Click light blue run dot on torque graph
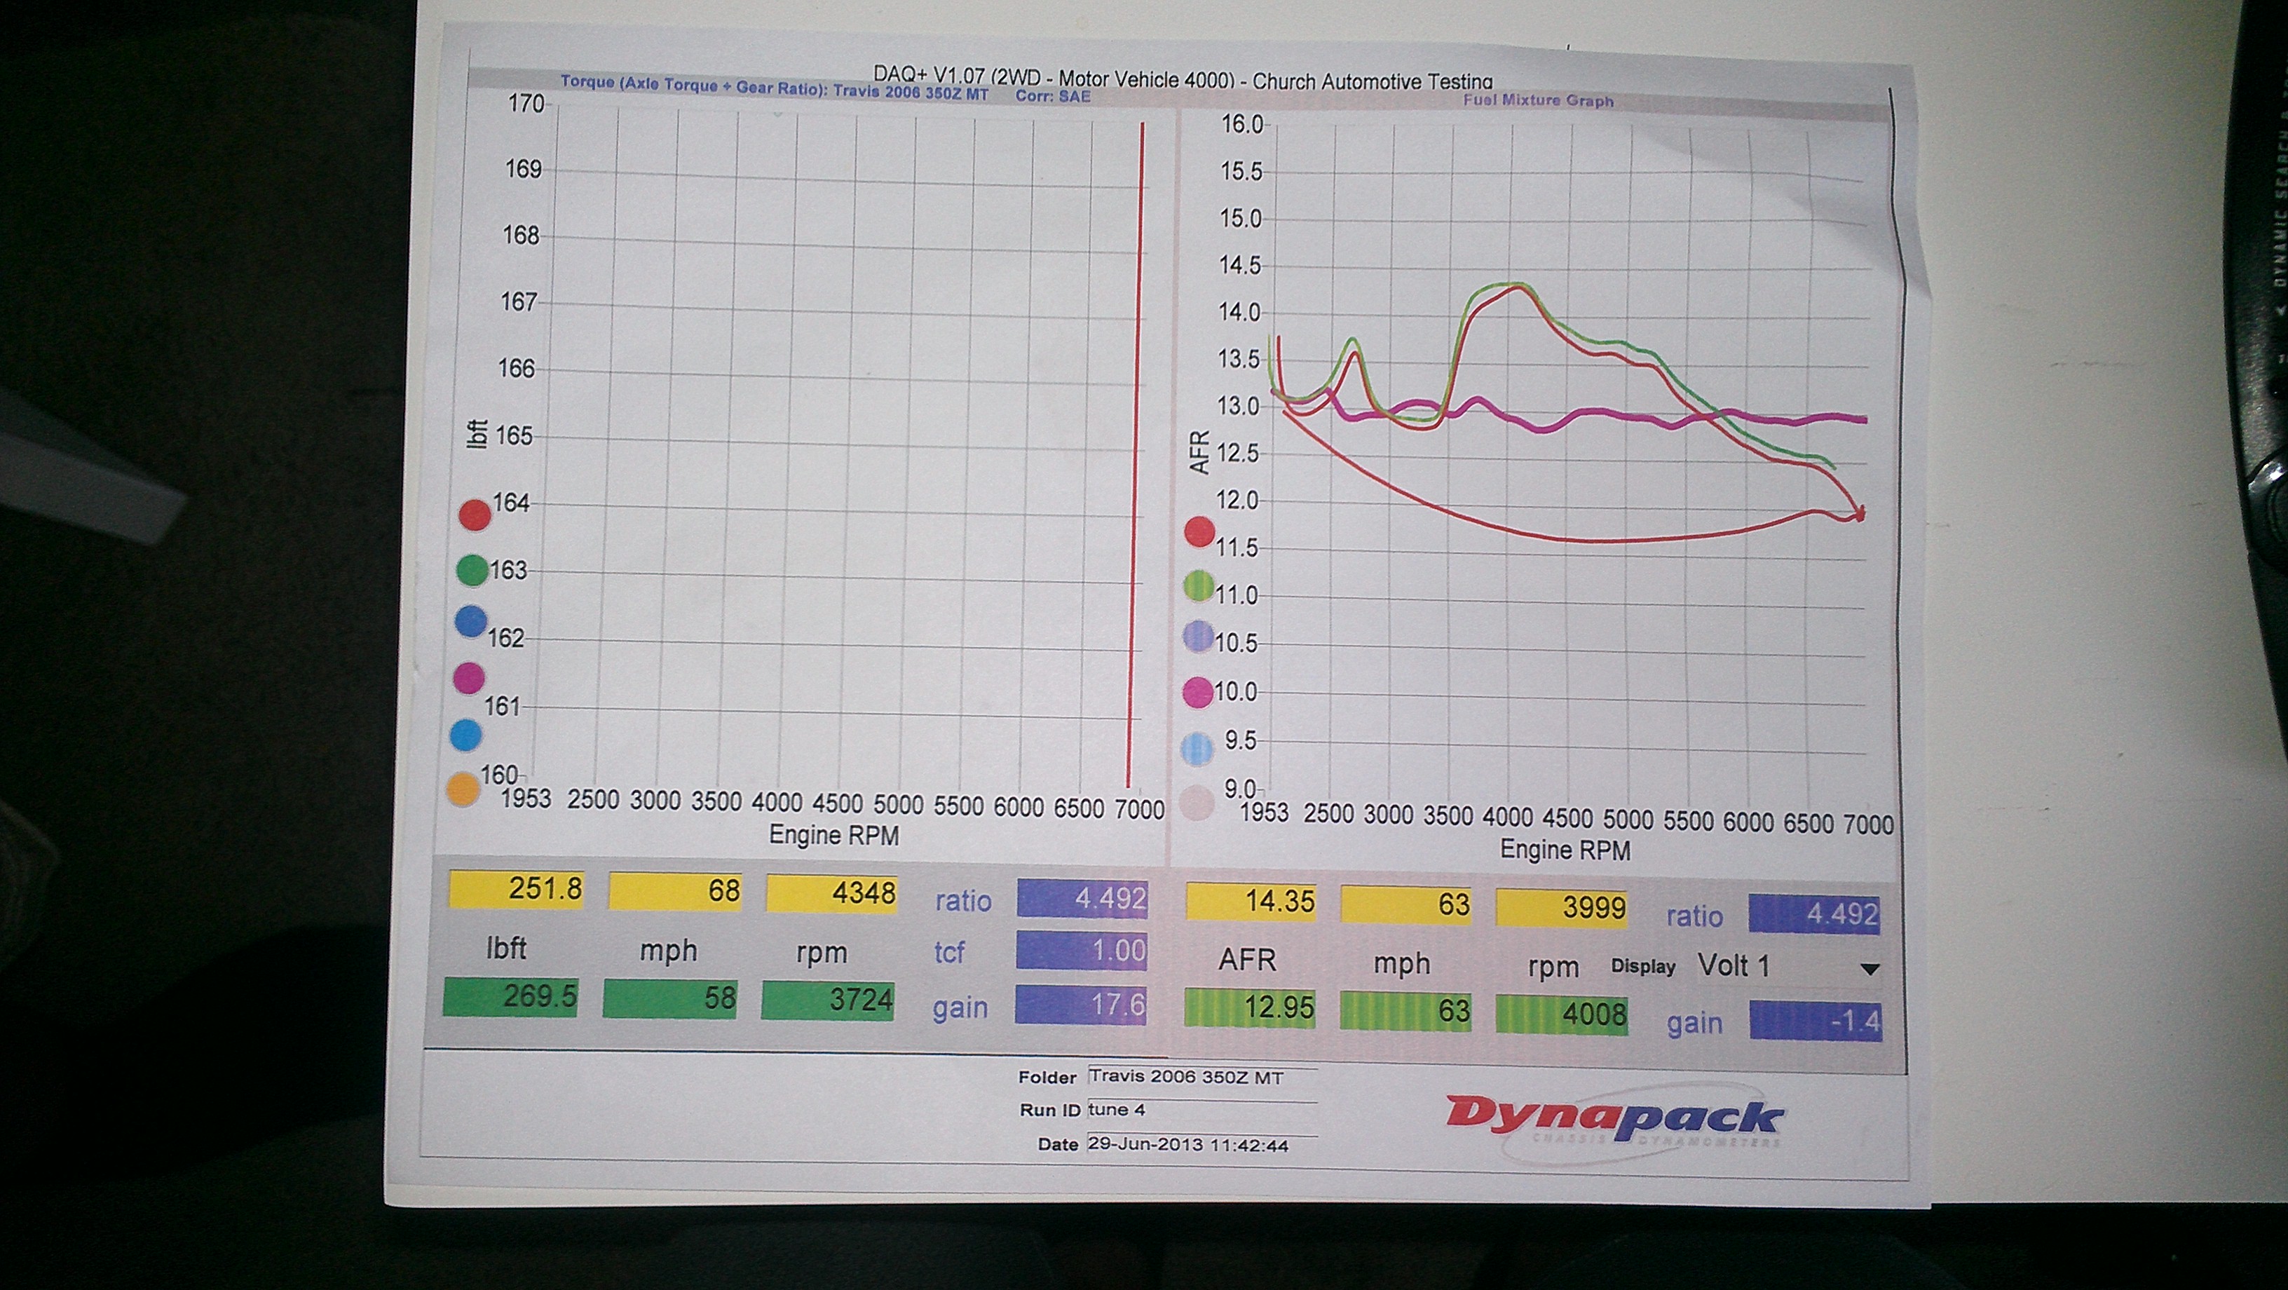 [x=465, y=735]
